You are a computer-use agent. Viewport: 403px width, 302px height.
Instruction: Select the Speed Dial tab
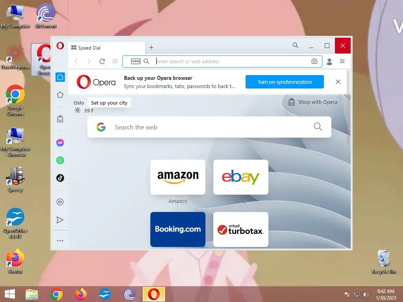[x=107, y=48]
